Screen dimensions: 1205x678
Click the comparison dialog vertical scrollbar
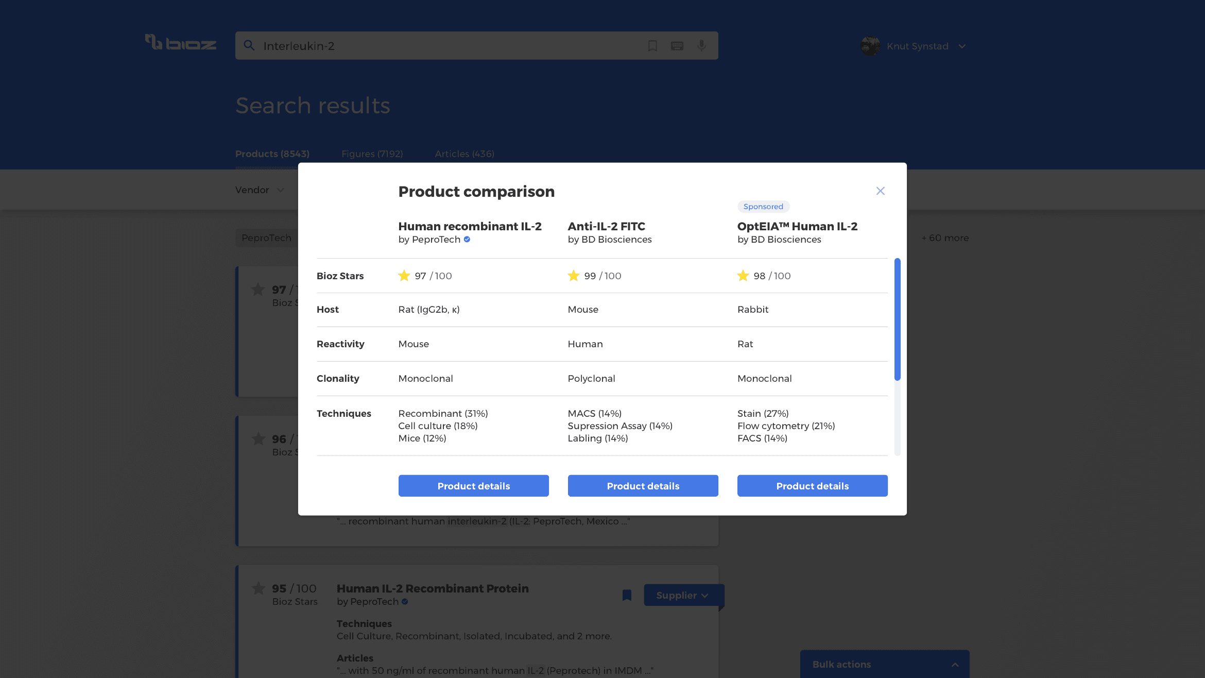tap(897, 319)
